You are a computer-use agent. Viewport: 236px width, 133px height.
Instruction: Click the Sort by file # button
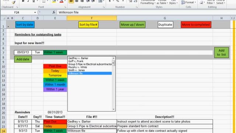88,25
